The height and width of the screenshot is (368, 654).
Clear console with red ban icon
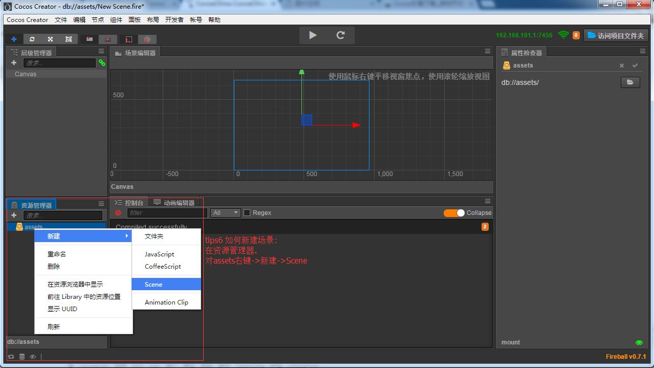pos(118,213)
